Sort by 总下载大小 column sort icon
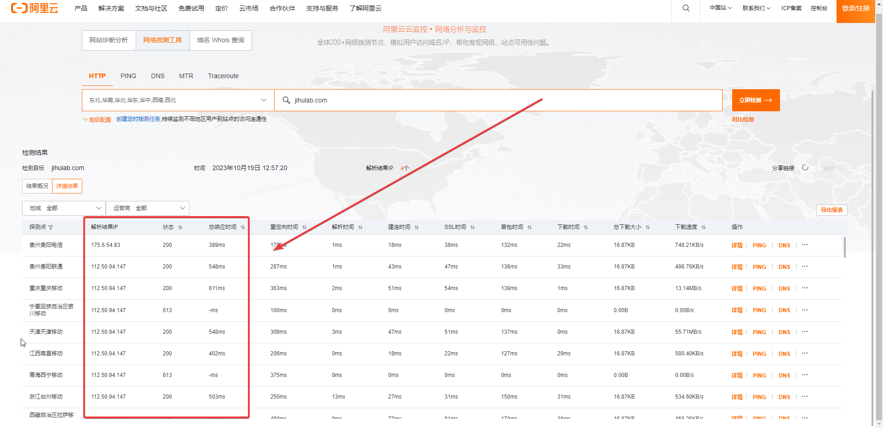This screenshot has width=883, height=428. point(648,228)
